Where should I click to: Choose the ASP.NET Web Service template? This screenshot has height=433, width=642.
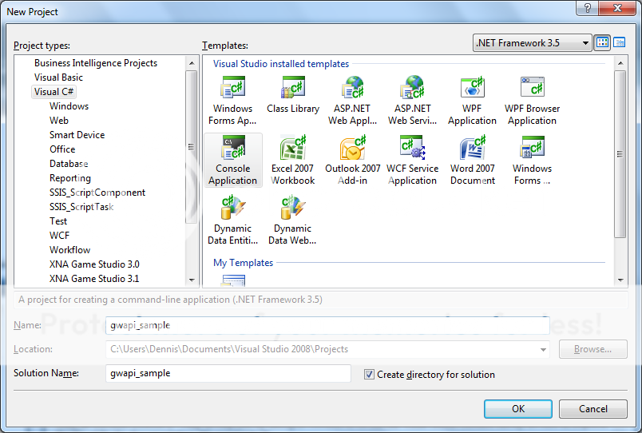point(412,101)
